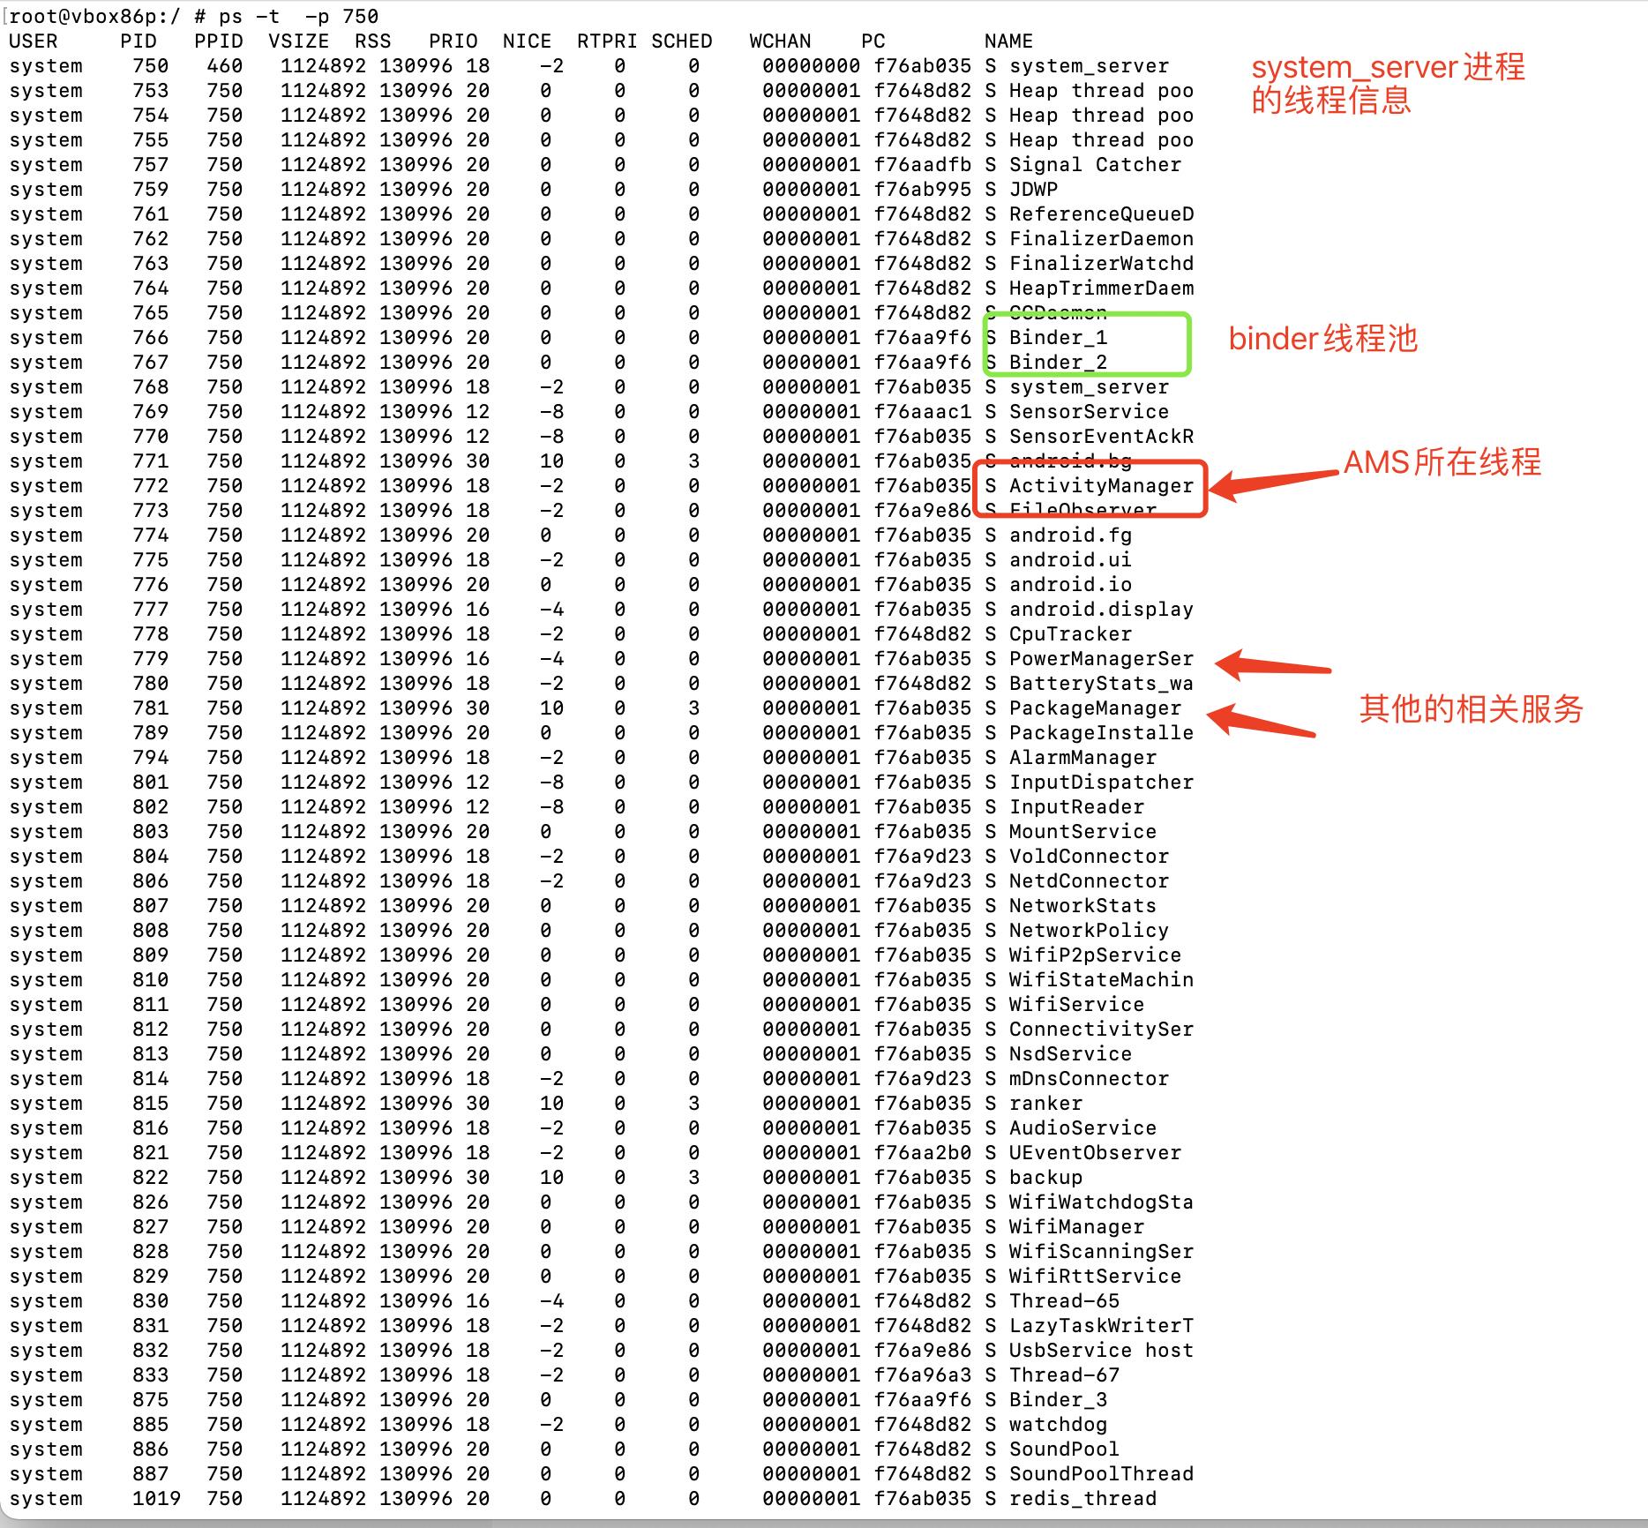Click the 'SoundPool' thread name
Viewport: 1648px width, 1528px height.
[x=1064, y=1449]
